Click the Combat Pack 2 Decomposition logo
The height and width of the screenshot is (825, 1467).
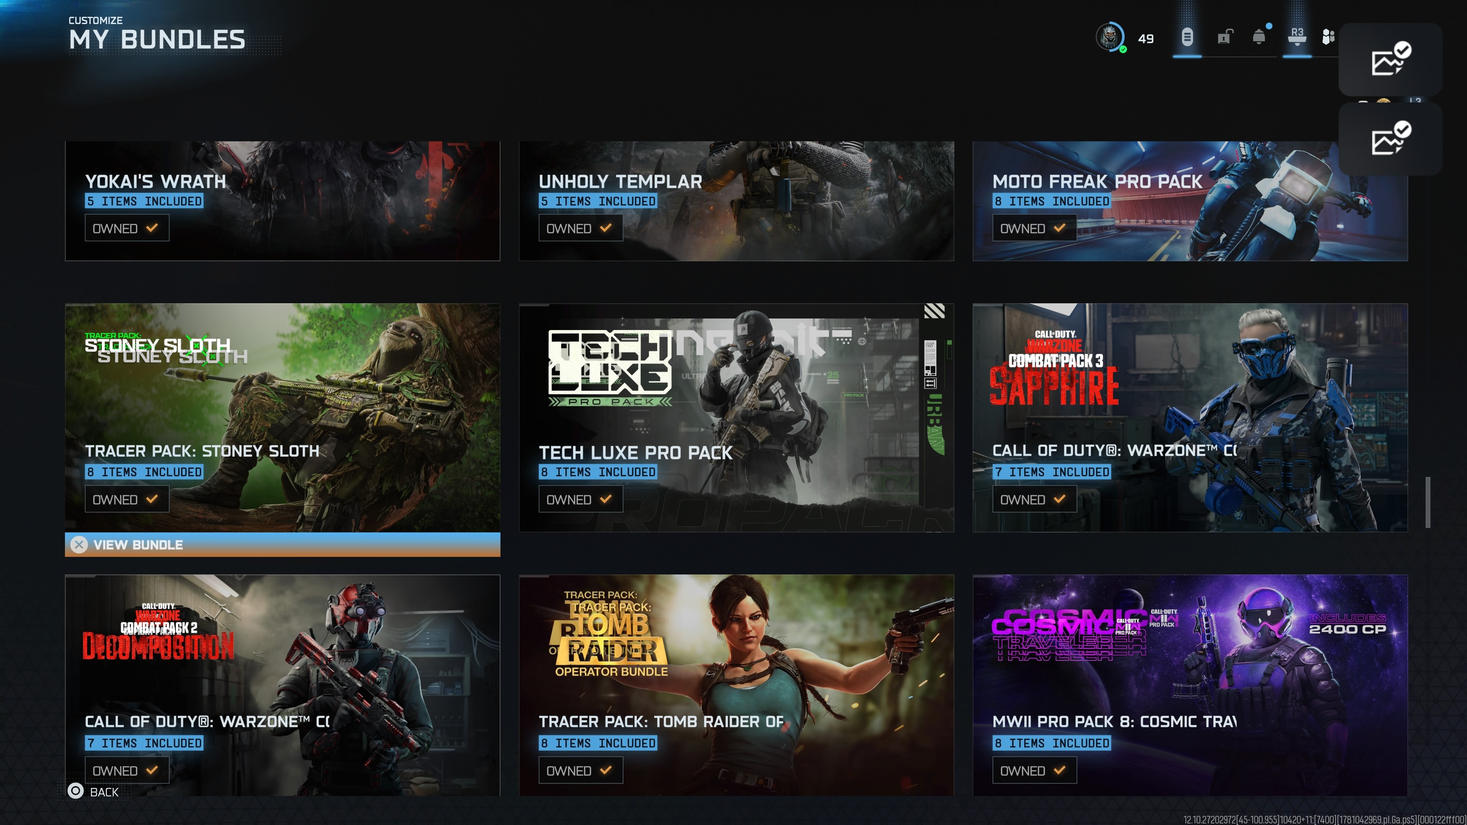[x=158, y=631]
